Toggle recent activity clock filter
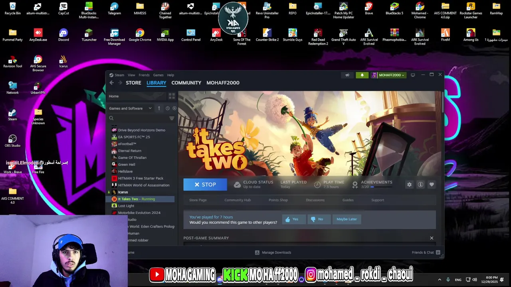 (x=168, y=108)
